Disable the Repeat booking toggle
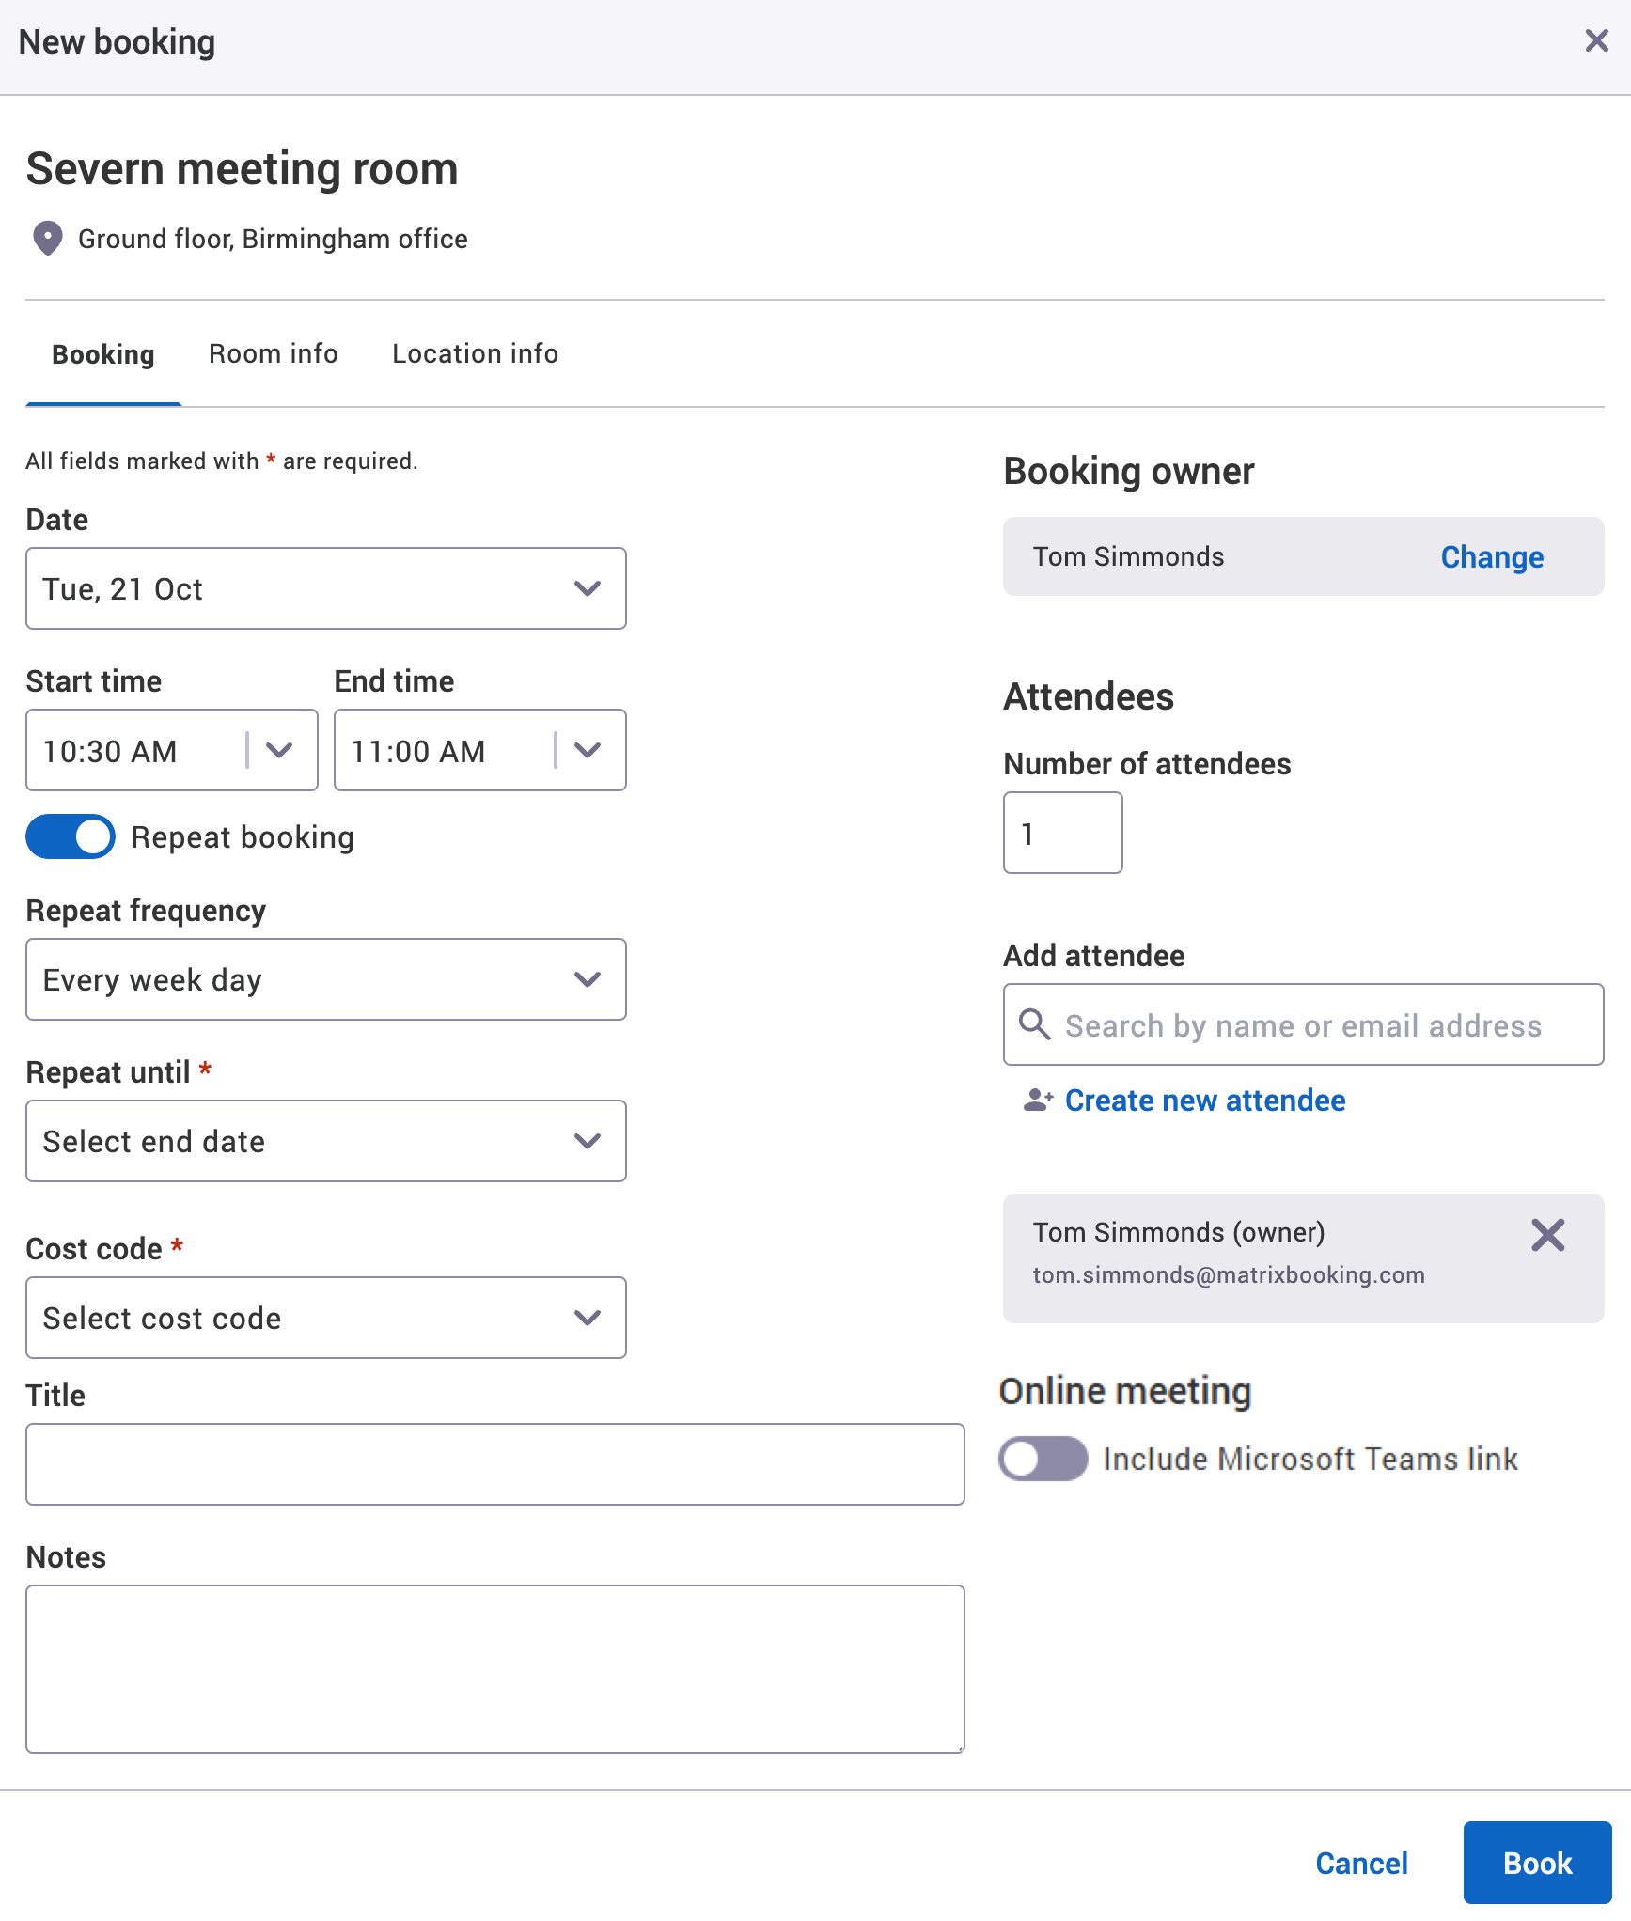1631x1921 pixels. (x=70, y=836)
